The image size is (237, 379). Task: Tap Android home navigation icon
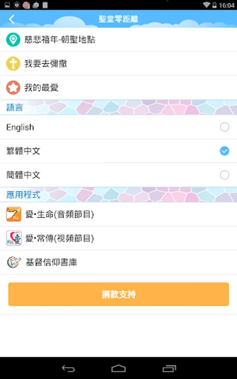pos(118,368)
